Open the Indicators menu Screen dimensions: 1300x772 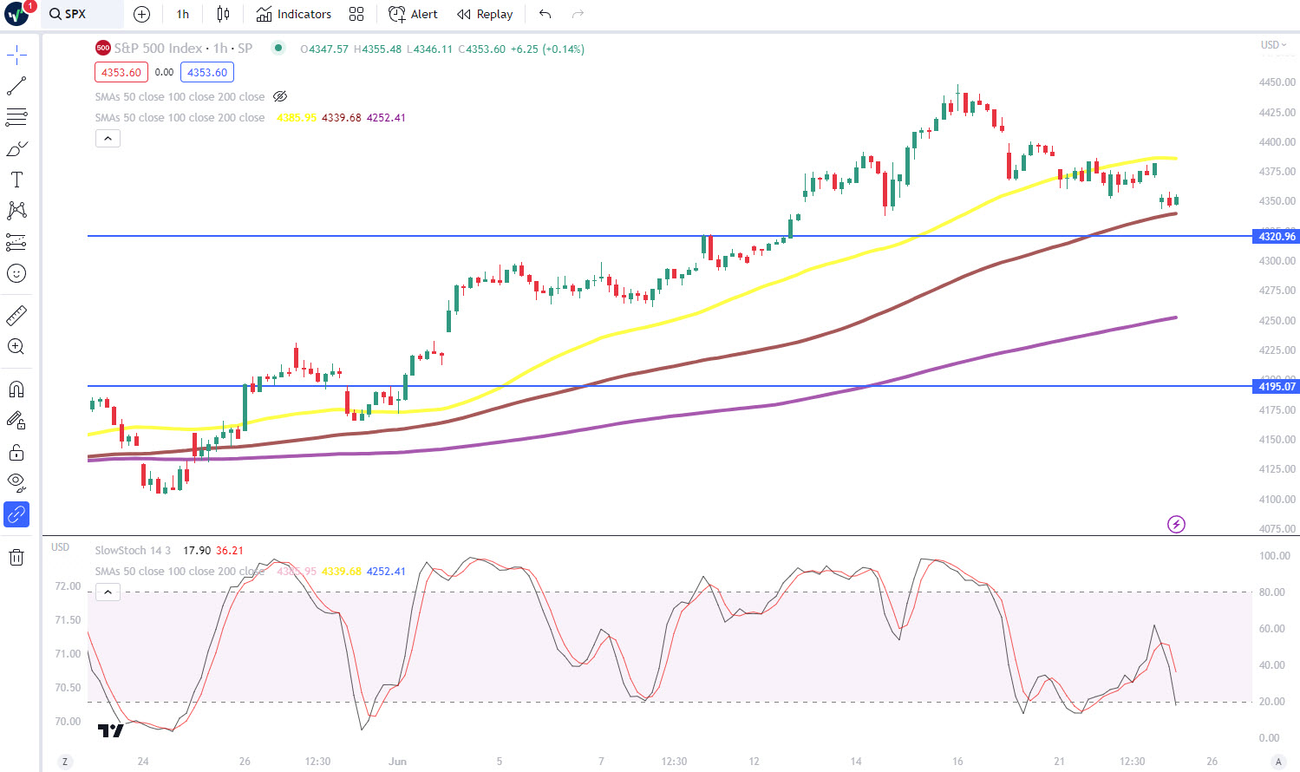point(294,14)
